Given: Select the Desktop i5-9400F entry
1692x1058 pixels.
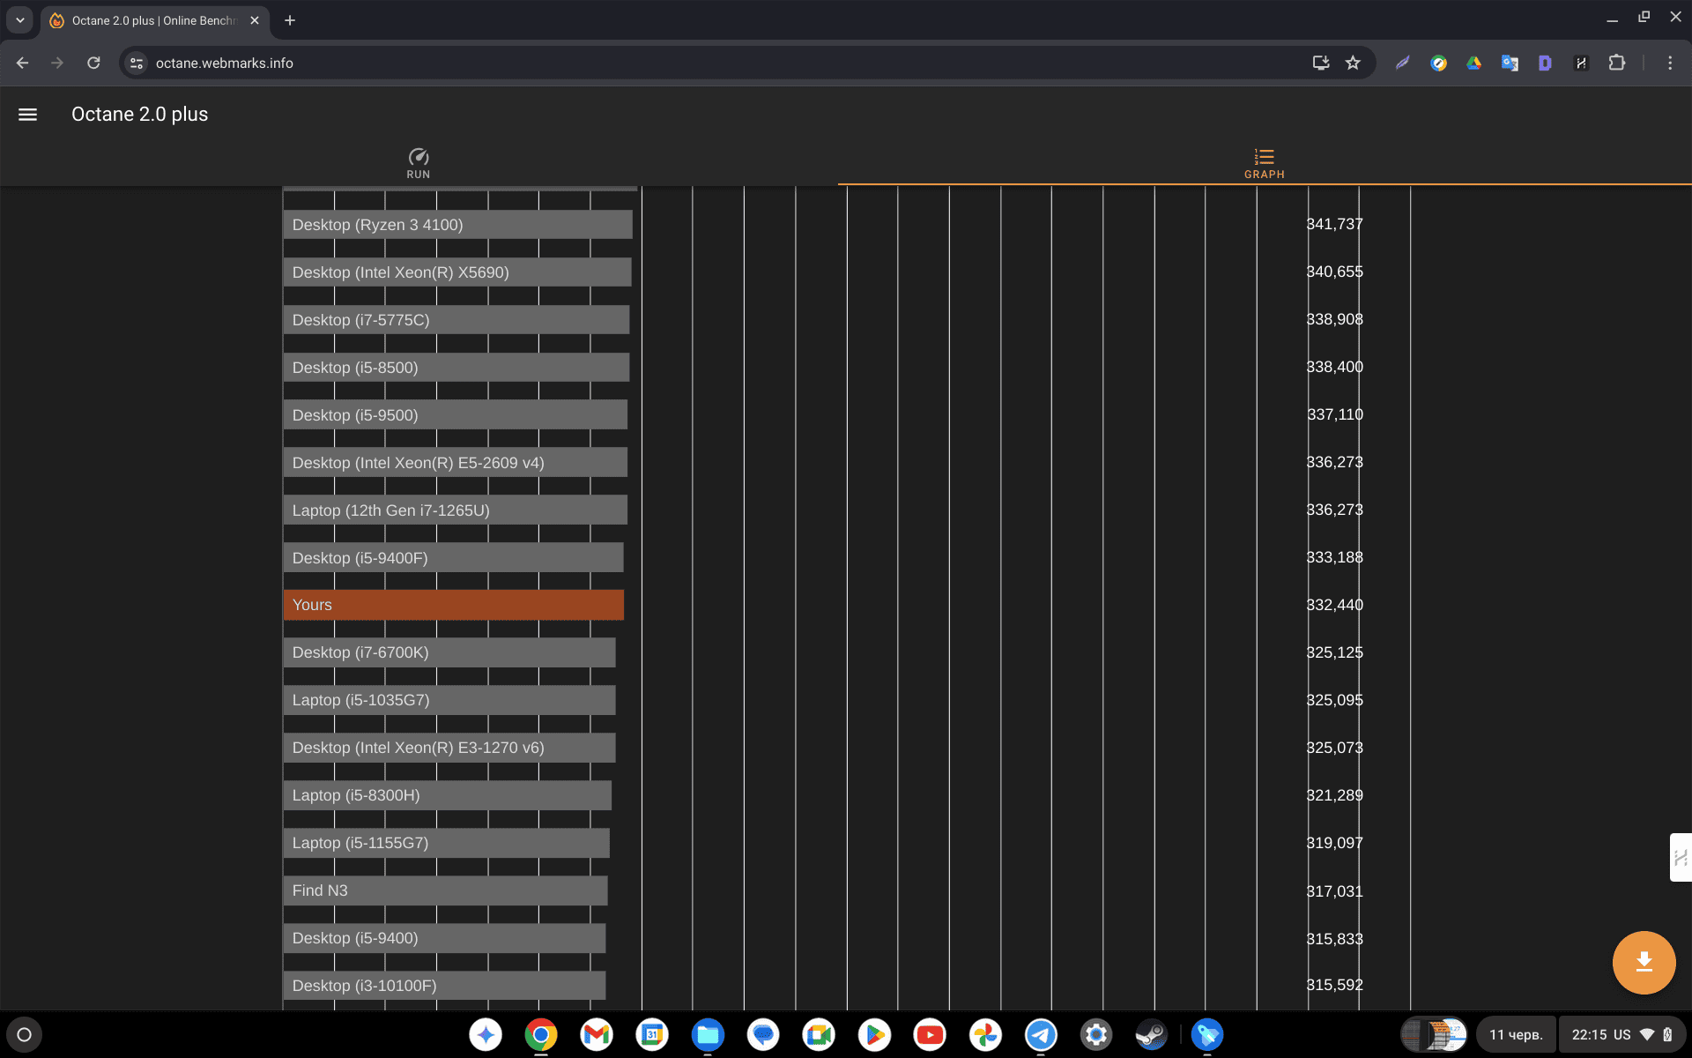Looking at the screenshot, I should (456, 557).
